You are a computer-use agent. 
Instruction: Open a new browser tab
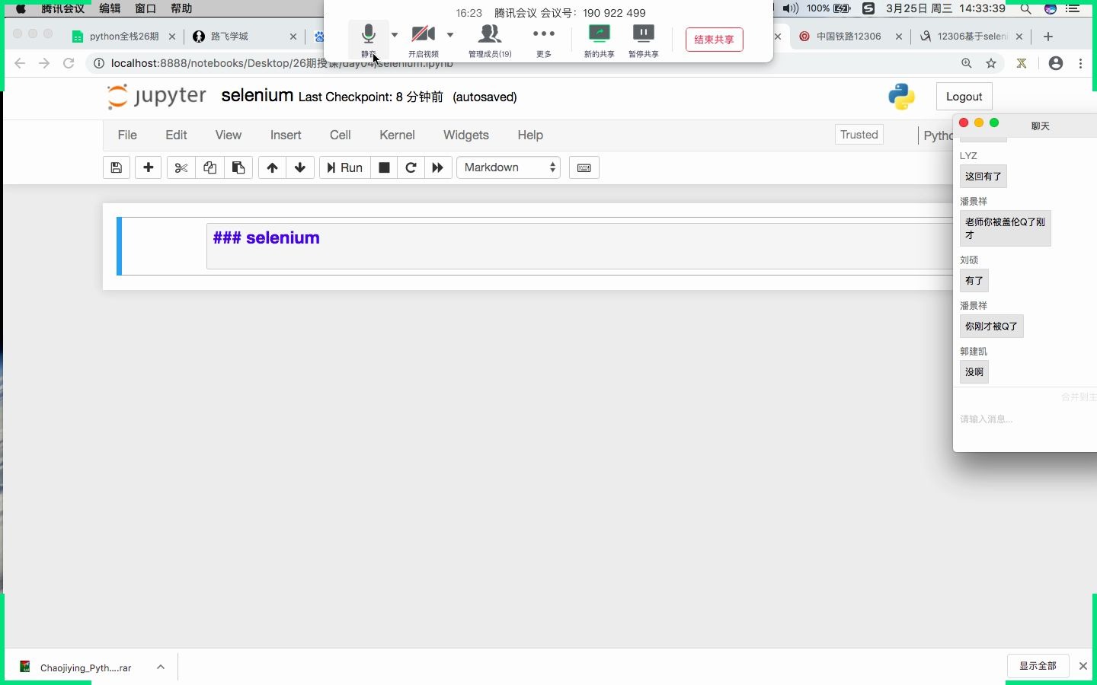1048,37
